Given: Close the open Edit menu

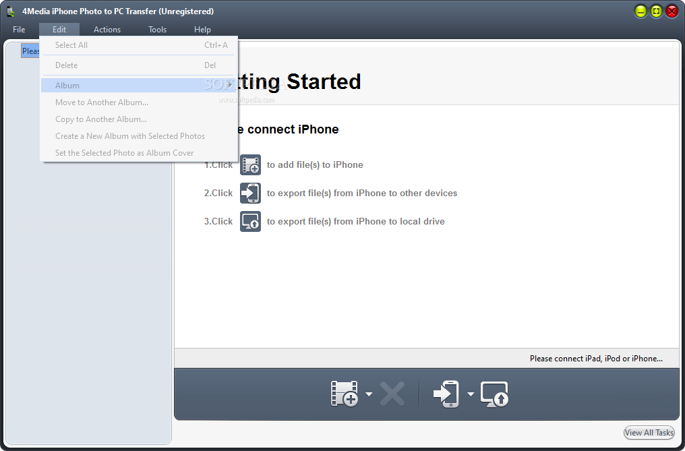Looking at the screenshot, I should tap(59, 30).
